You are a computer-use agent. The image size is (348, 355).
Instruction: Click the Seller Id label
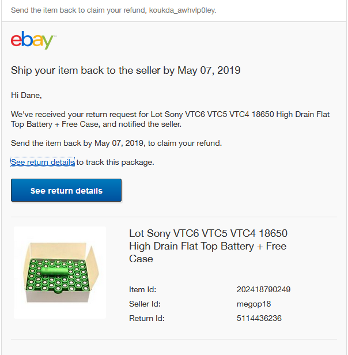tap(145, 304)
